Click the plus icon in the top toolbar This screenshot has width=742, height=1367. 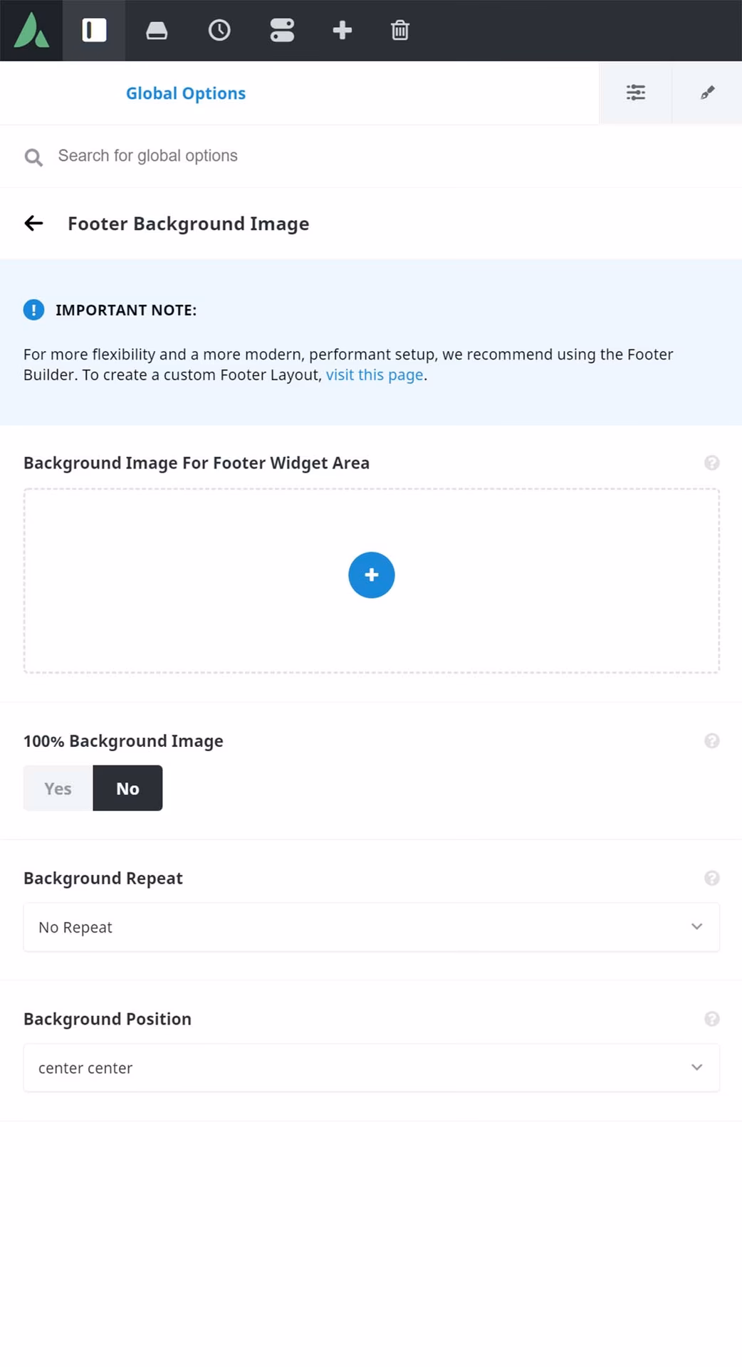click(343, 31)
